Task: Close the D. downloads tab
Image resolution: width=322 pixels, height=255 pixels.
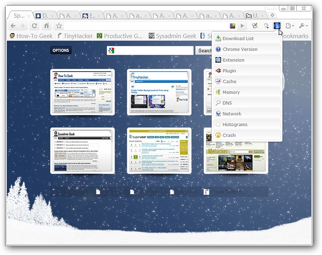Action: [52, 16]
